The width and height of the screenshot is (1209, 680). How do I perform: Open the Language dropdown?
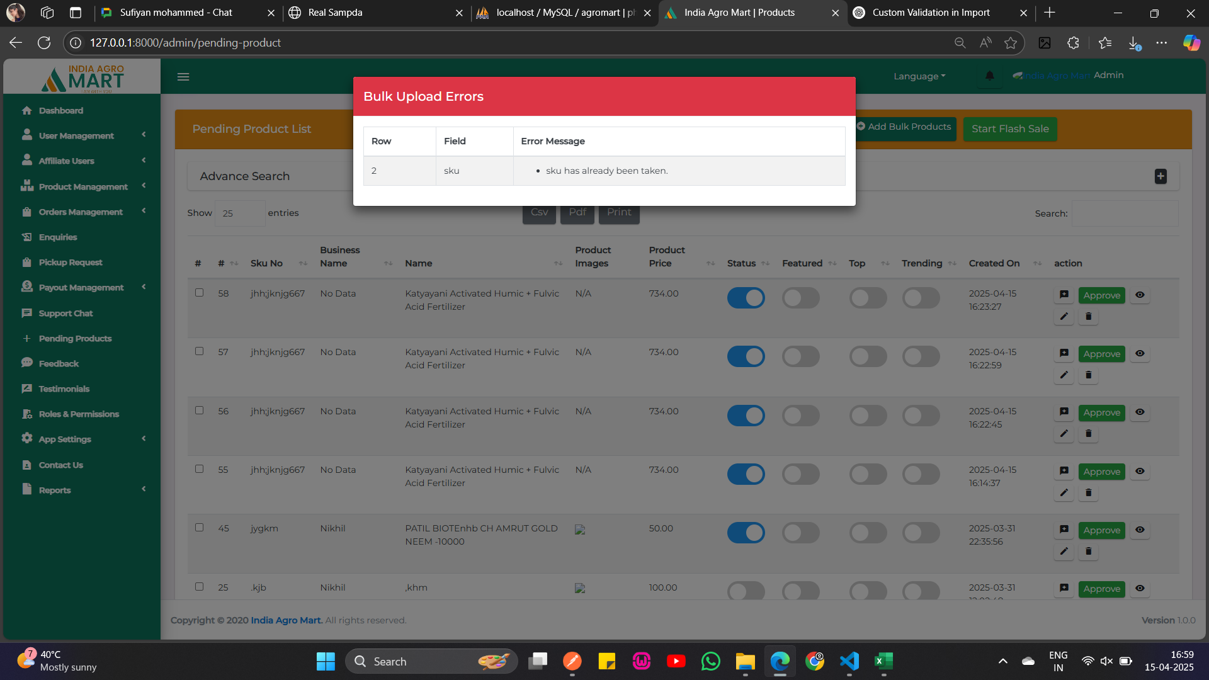pyautogui.click(x=919, y=76)
